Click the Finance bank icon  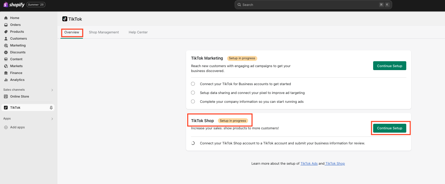click(6, 73)
